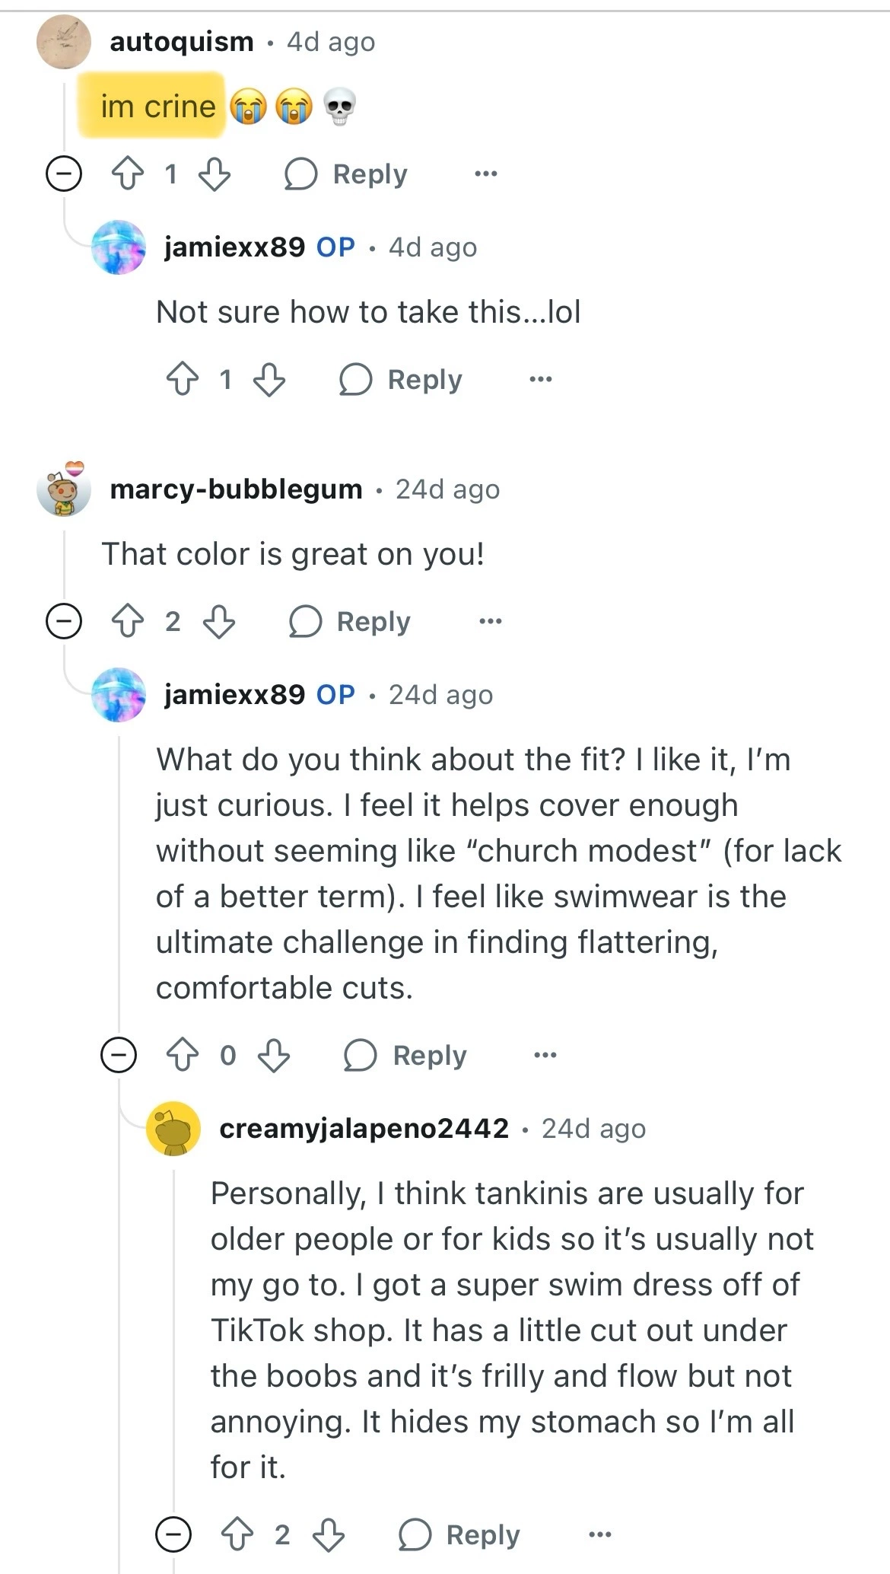
Task: Downvote jamiexx89's "Not sure how to take this" reply
Action: [x=269, y=379]
